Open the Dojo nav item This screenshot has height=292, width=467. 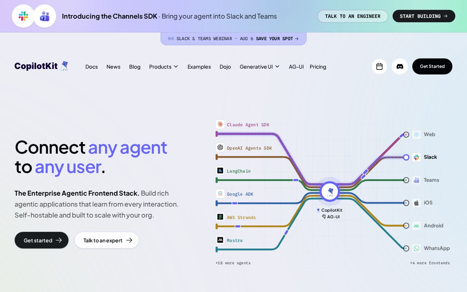coord(225,67)
